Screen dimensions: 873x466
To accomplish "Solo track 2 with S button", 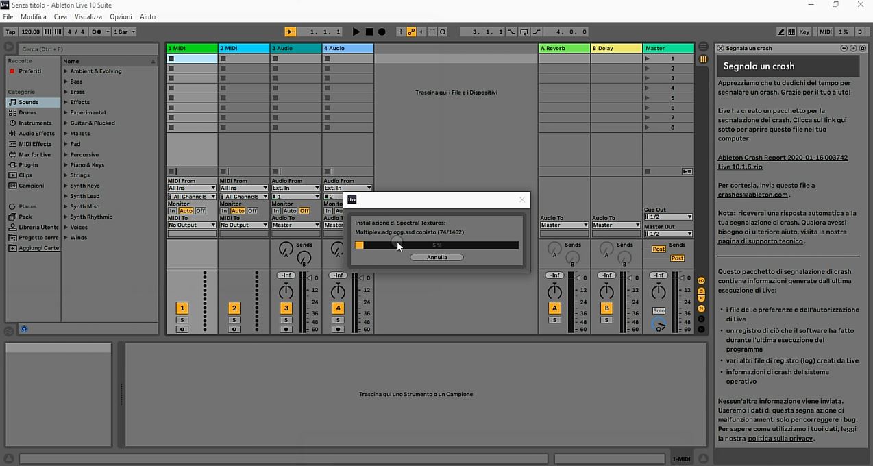I will 234,320.
